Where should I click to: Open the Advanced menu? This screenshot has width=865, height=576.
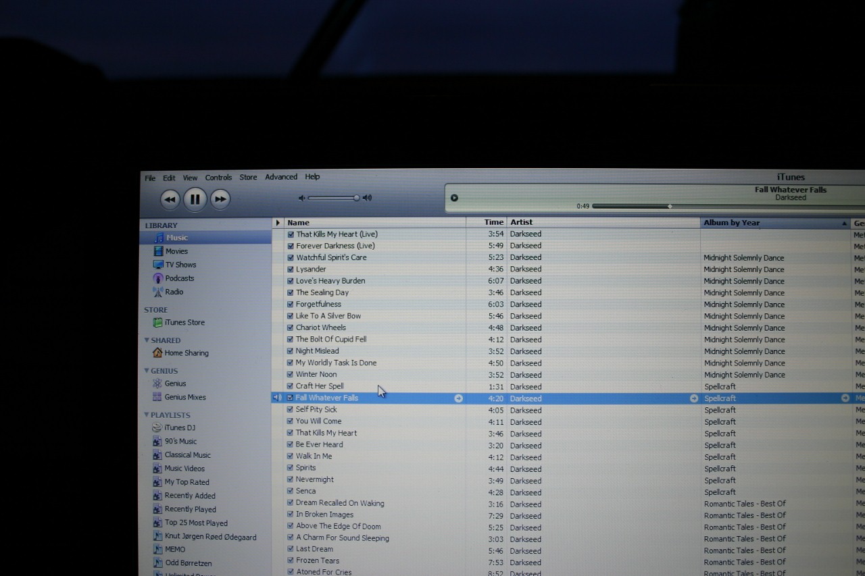[281, 177]
